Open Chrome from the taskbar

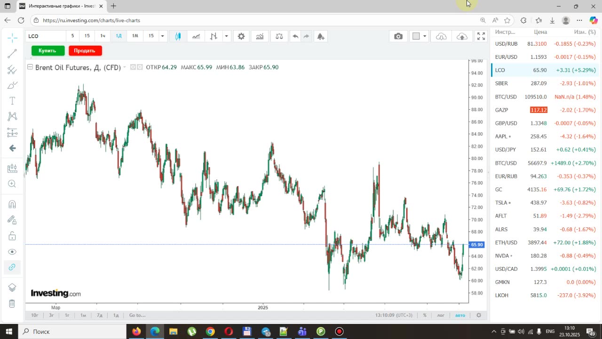coord(210,331)
